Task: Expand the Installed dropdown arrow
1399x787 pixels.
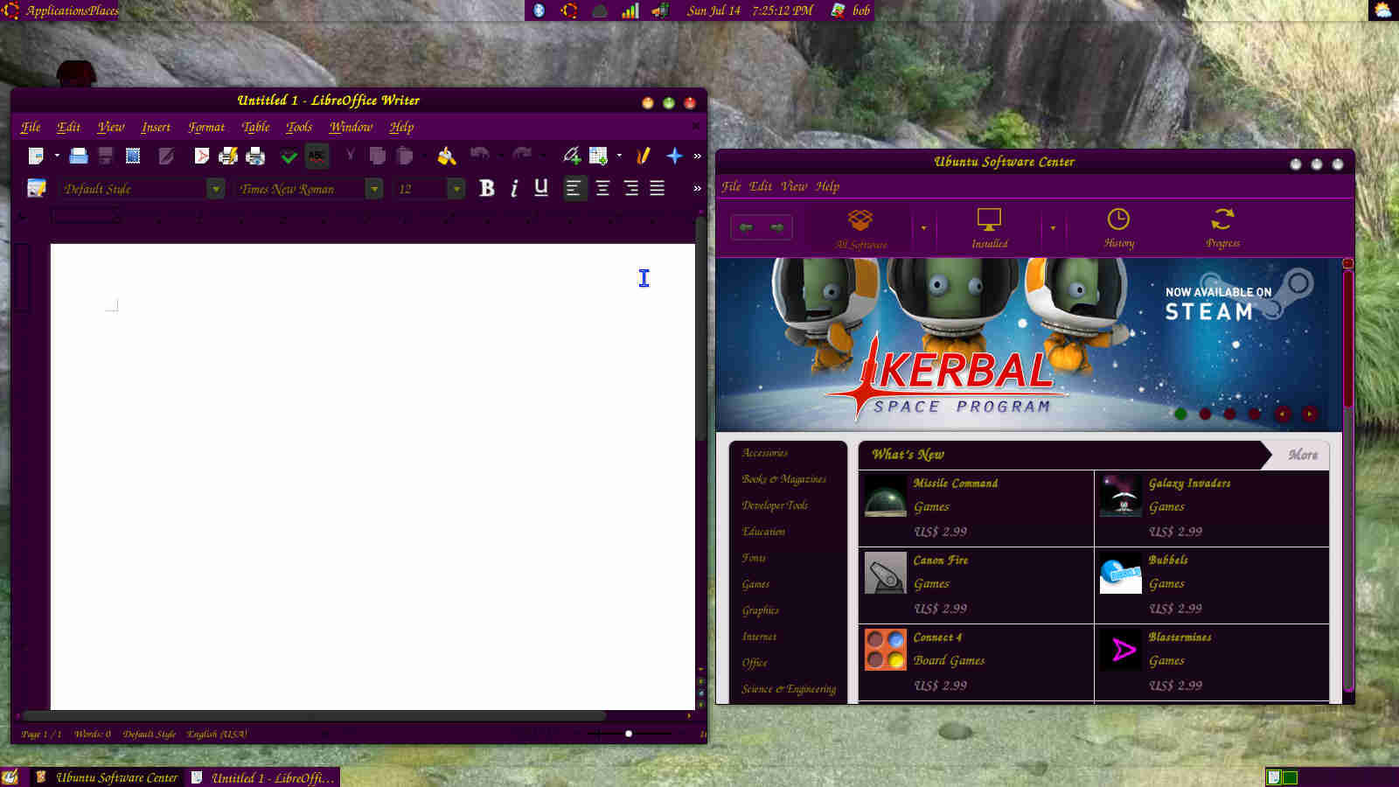Action: [1053, 228]
